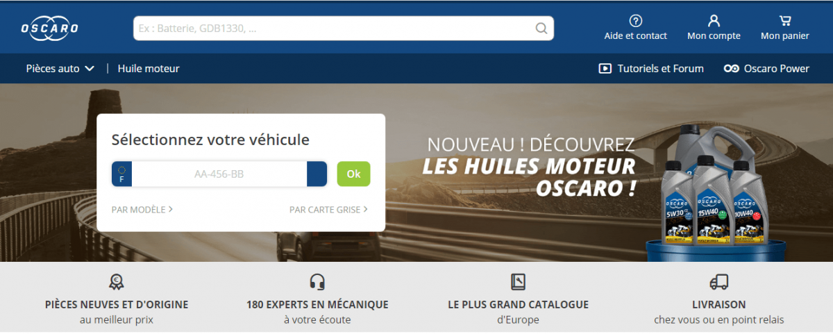Focus the parts search box
The image size is (833, 334).
coord(333,28)
